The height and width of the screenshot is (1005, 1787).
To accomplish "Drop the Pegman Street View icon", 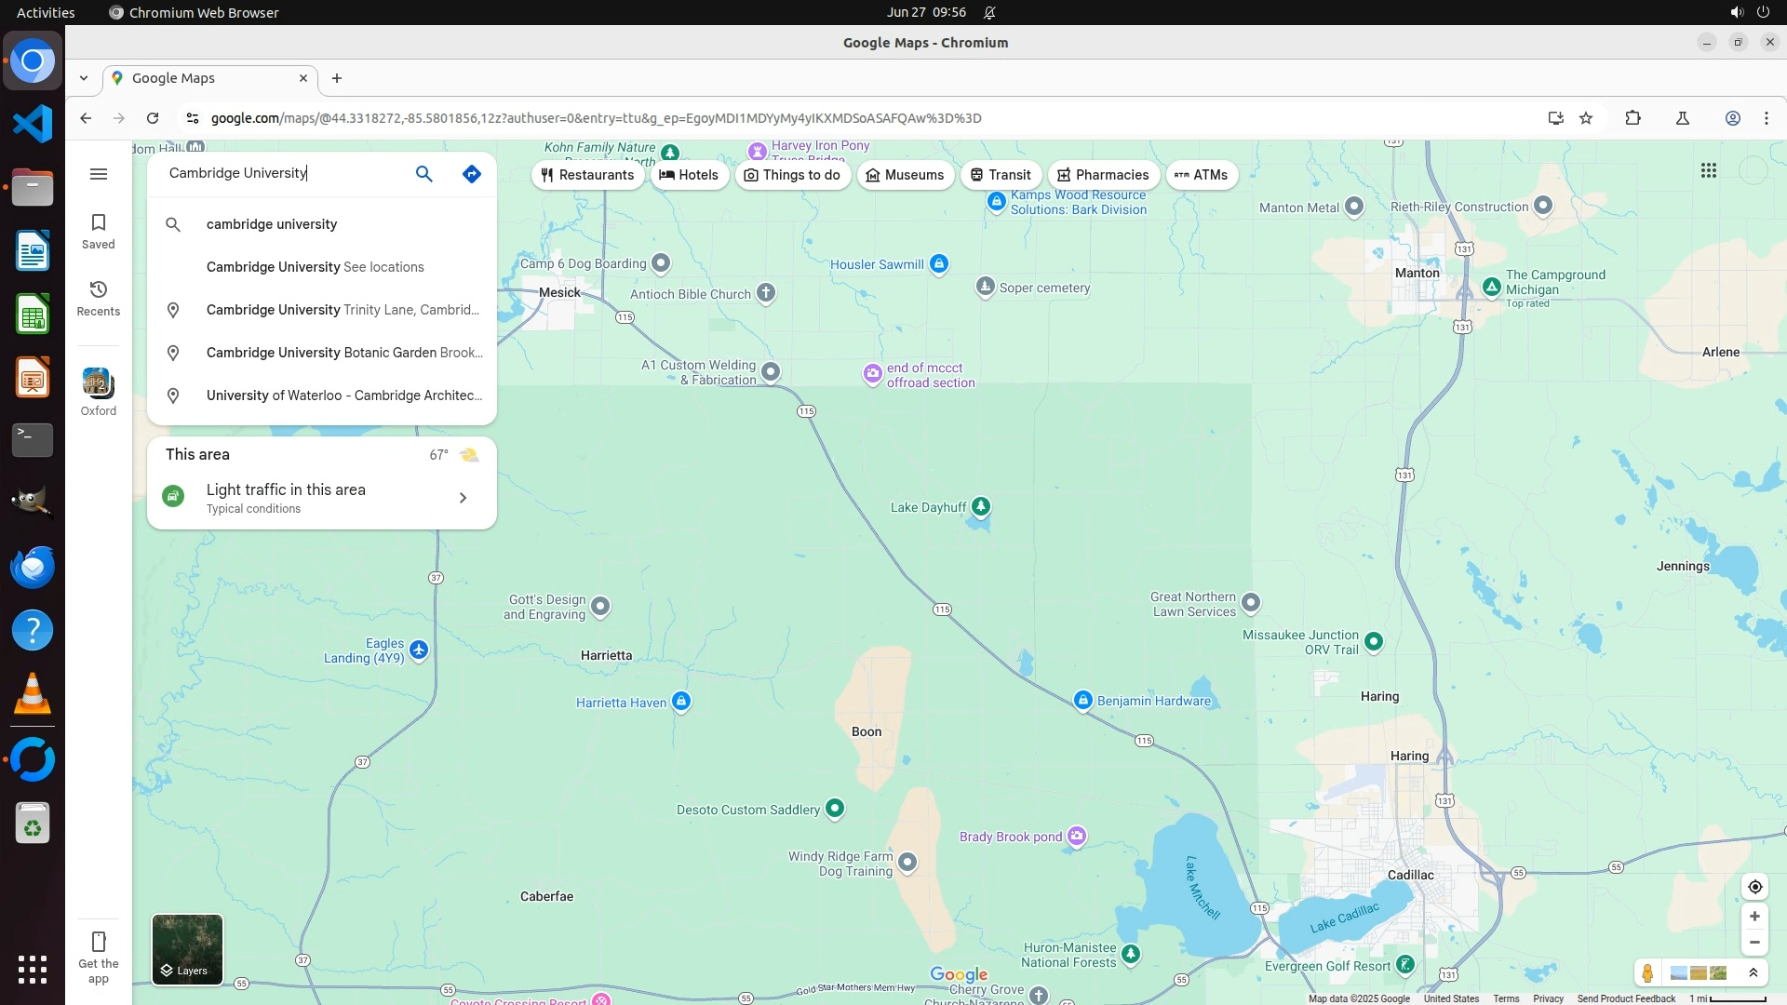I will (1647, 972).
